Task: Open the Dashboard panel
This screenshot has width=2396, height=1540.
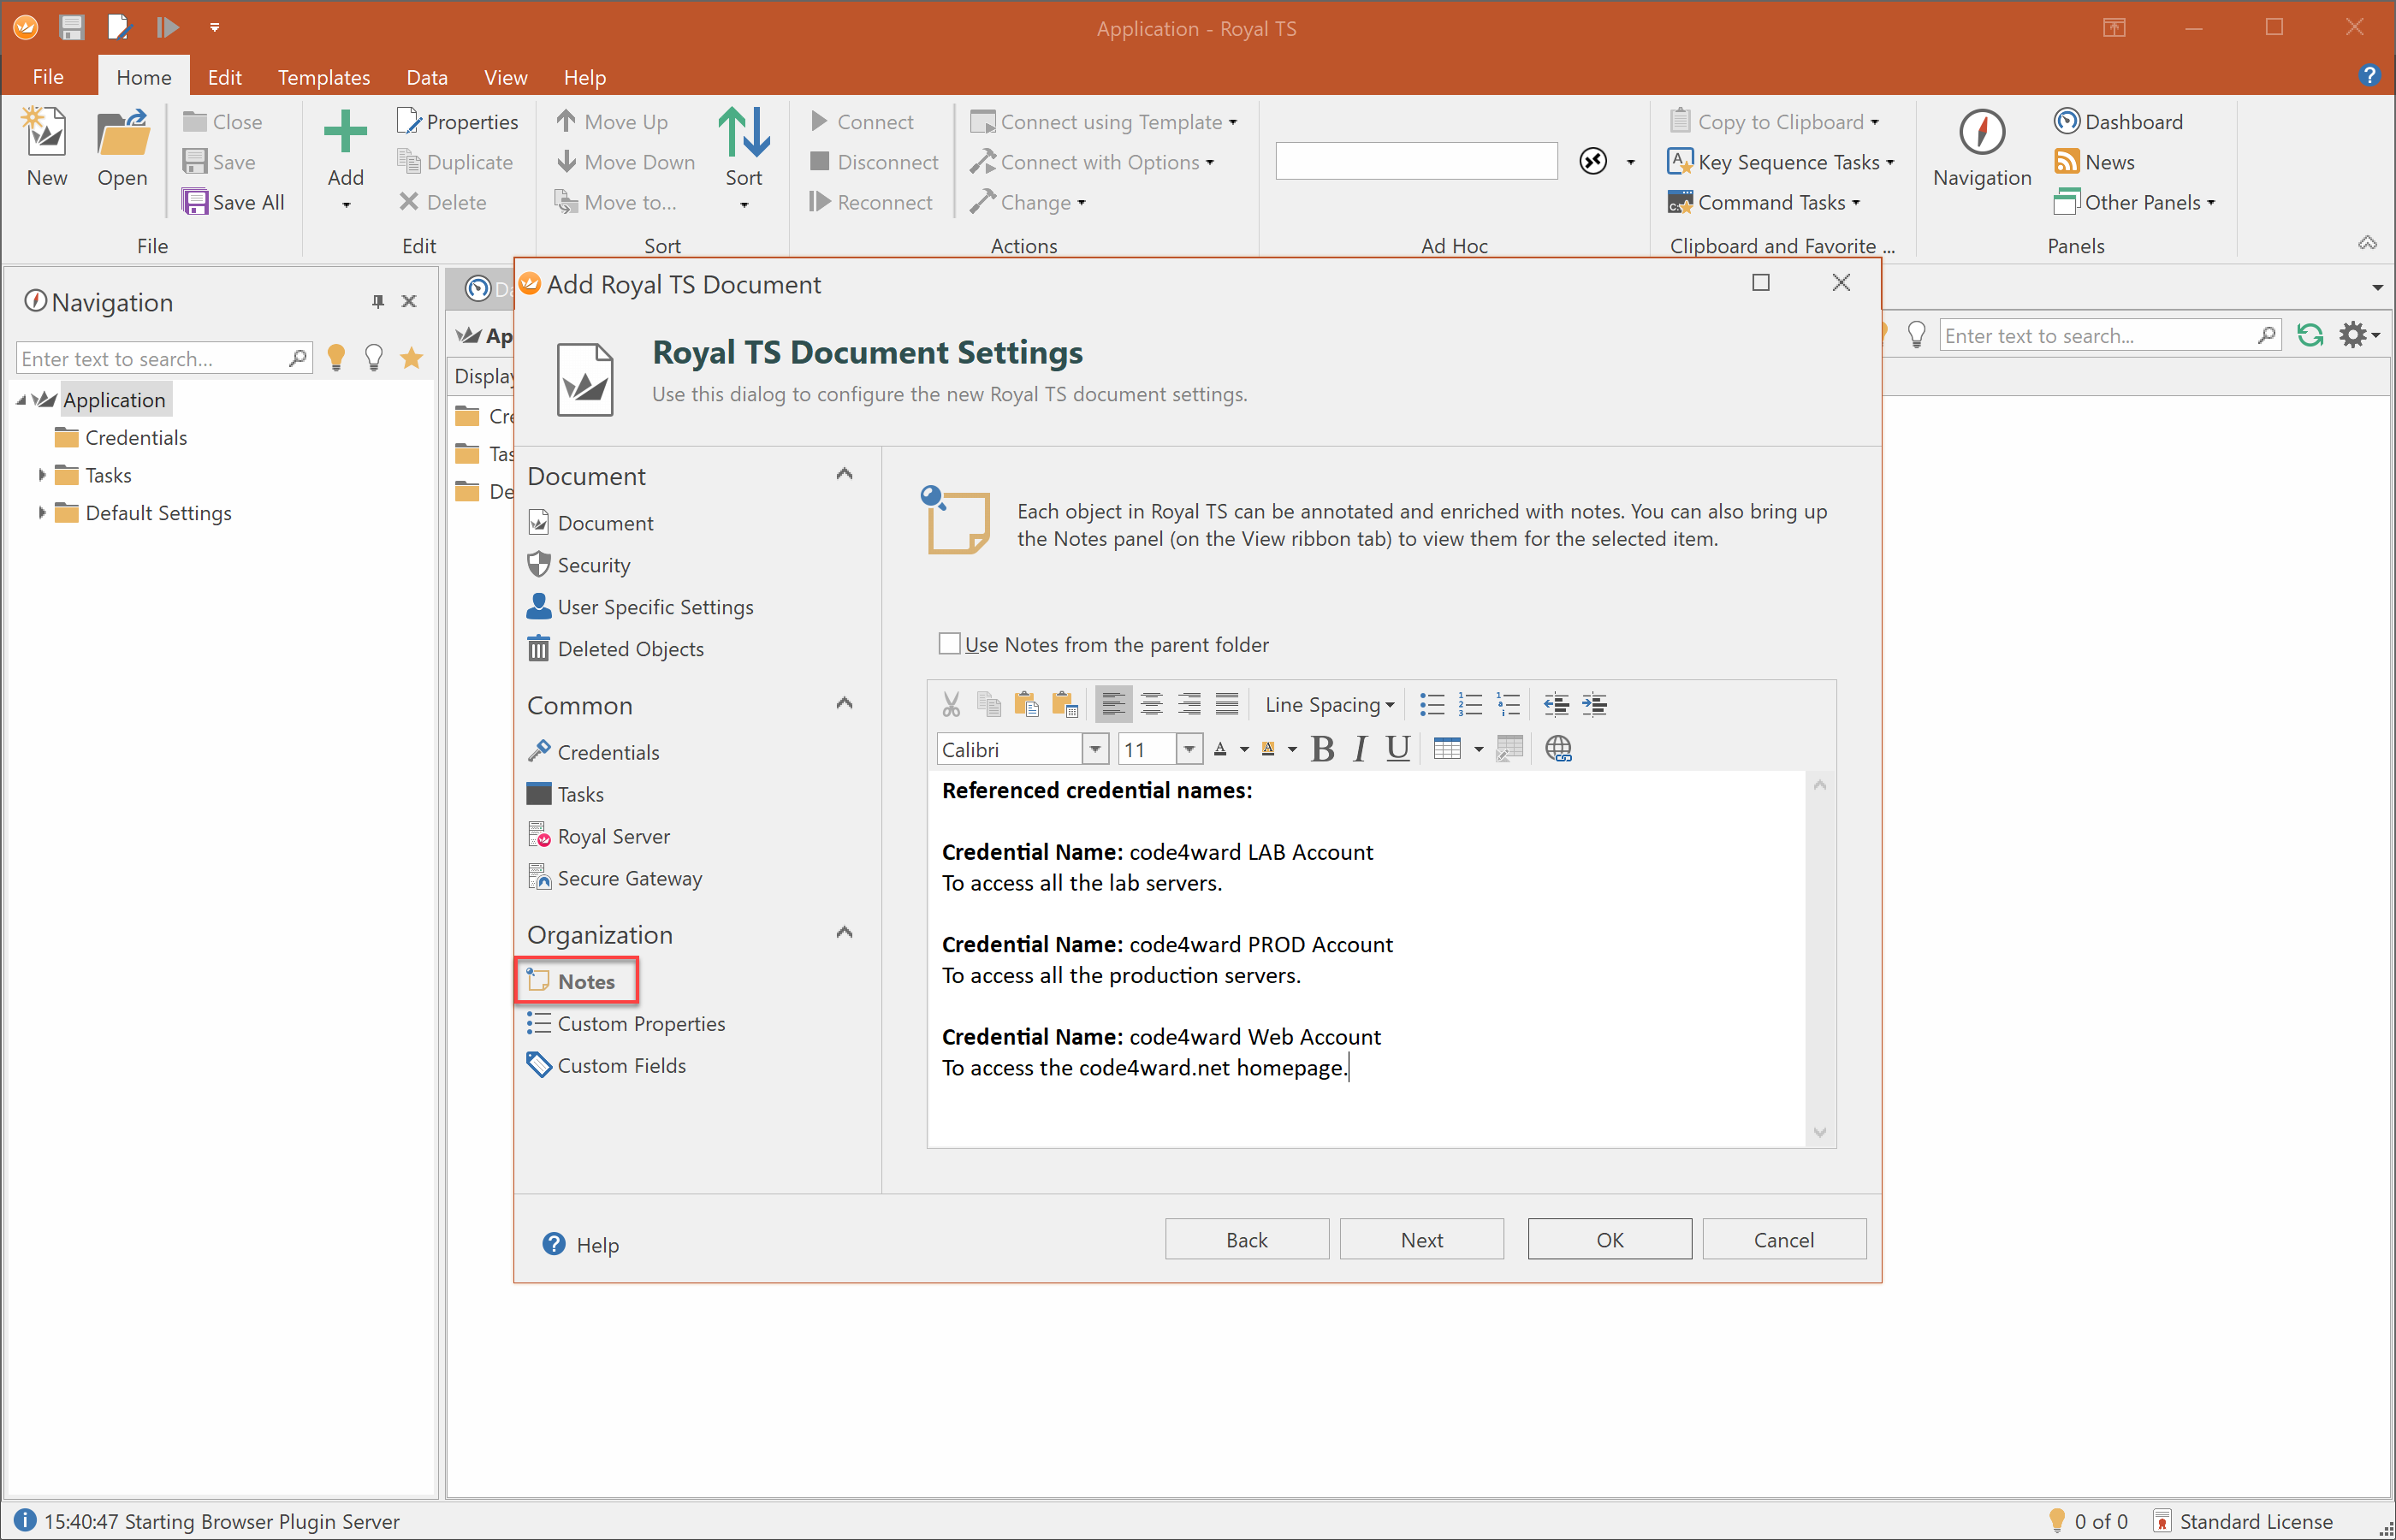Action: click(2118, 122)
